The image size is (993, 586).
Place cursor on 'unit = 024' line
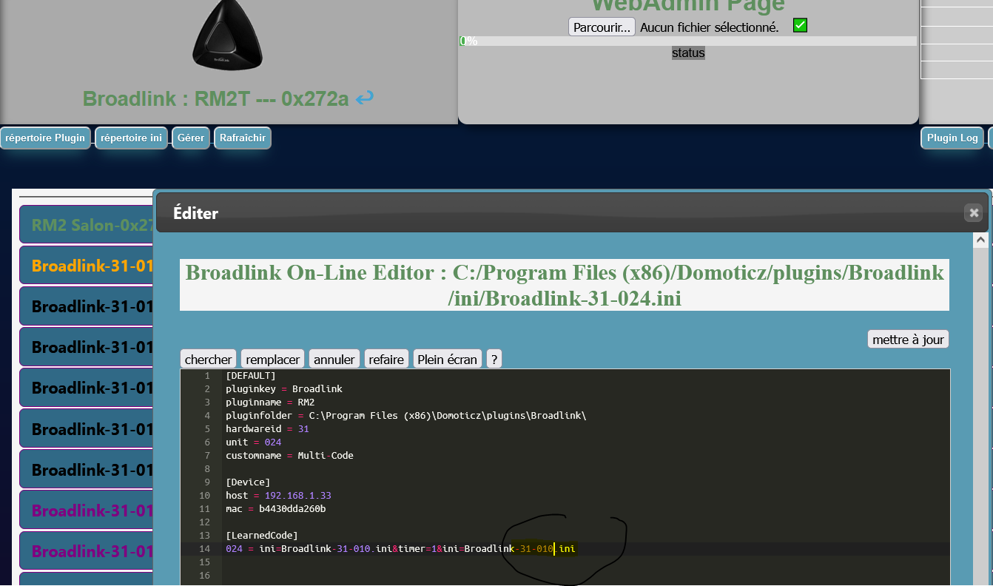click(x=254, y=442)
